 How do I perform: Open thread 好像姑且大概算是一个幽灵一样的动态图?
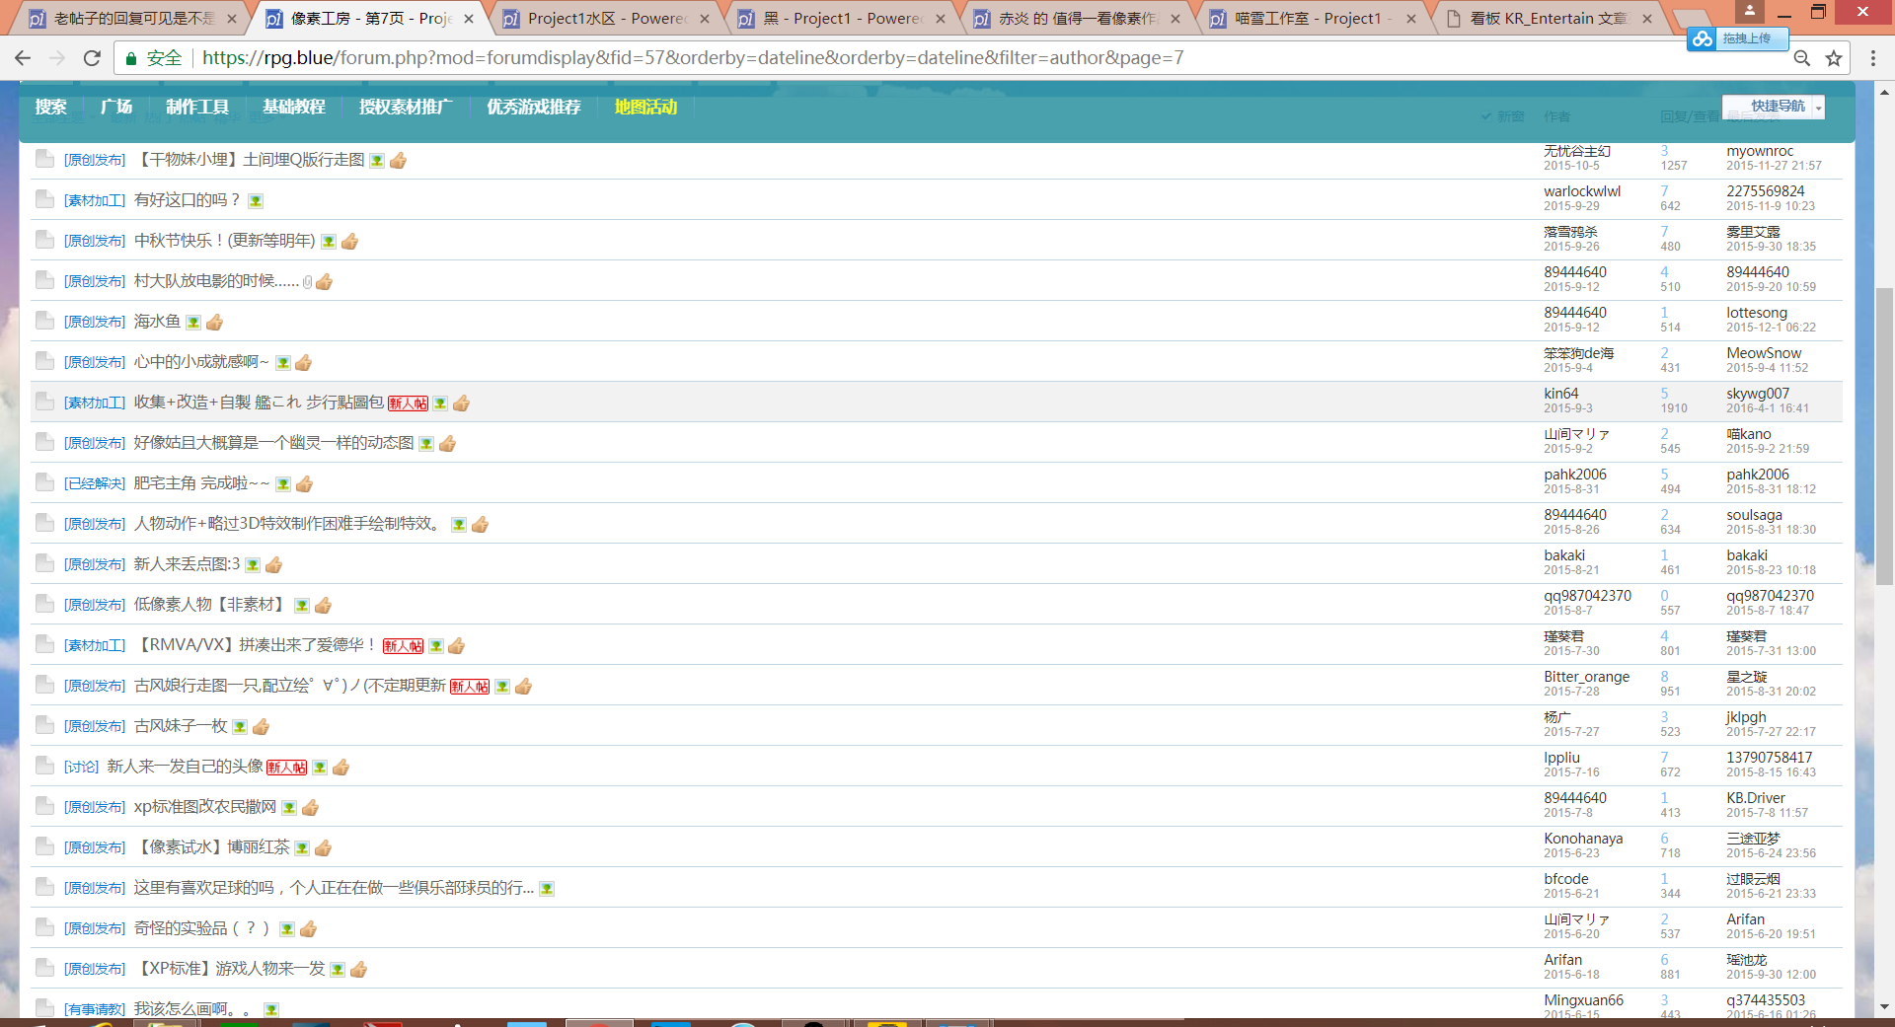pyautogui.click(x=273, y=443)
